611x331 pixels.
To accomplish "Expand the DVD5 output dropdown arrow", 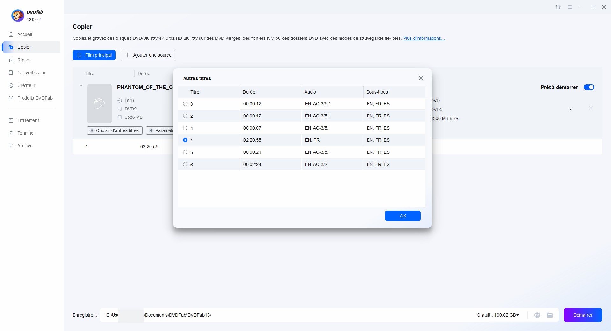I will (x=570, y=109).
